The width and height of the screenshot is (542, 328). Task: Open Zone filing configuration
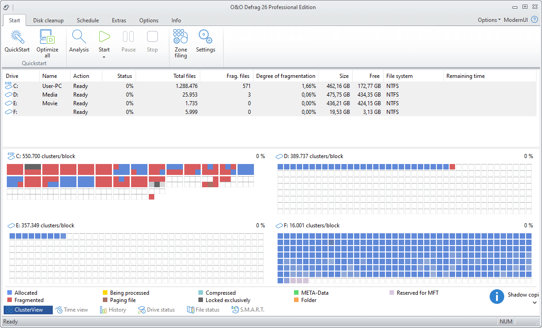(x=180, y=40)
